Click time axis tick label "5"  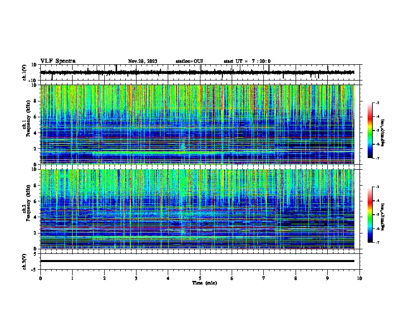click(x=200, y=278)
